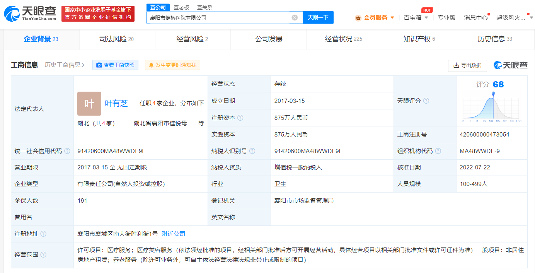
Task: Click the TianYanCha logo in header
Action: (x=30, y=14)
